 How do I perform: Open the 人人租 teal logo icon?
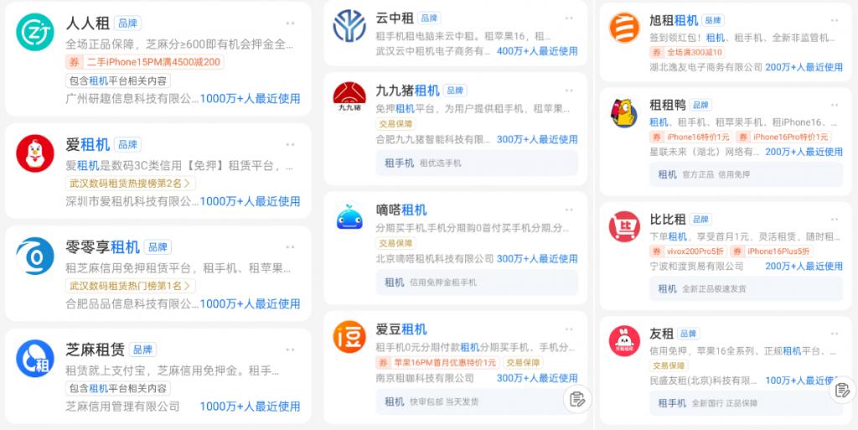point(35,33)
